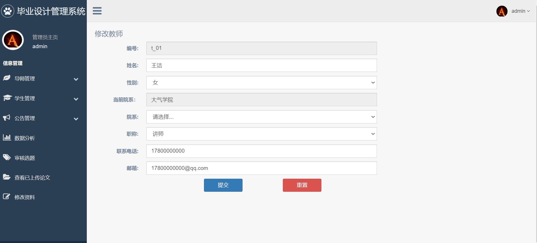Click the 联系电话 input field
Image resolution: width=537 pixels, height=243 pixels.
tap(262, 151)
